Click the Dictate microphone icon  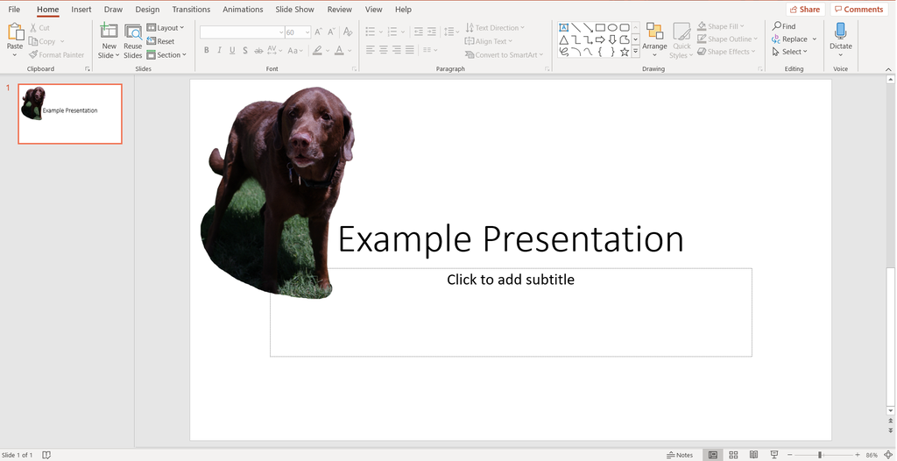840,32
